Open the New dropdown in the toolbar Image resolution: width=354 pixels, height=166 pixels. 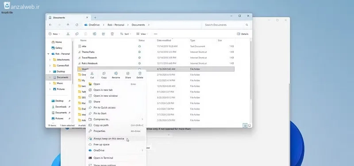[54, 34]
